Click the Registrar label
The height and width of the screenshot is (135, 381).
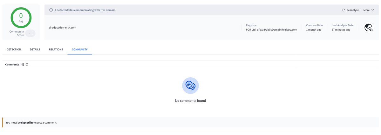pyautogui.click(x=251, y=25)
